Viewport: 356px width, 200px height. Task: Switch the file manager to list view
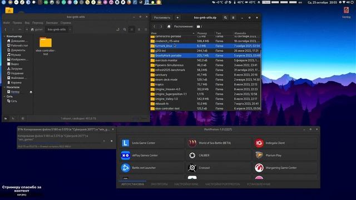139,29
